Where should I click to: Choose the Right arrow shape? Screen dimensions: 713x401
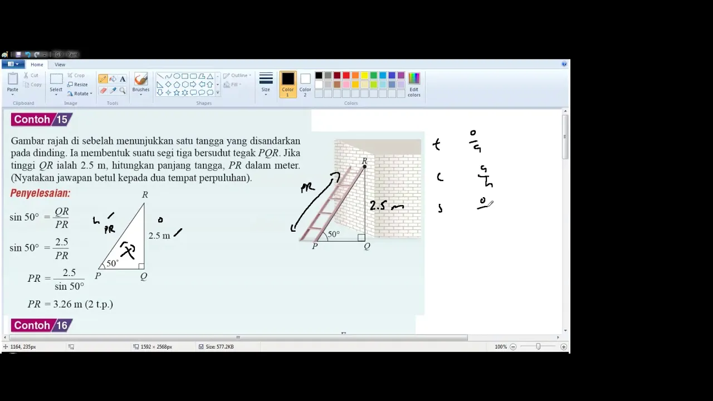(x=193, y=85)
